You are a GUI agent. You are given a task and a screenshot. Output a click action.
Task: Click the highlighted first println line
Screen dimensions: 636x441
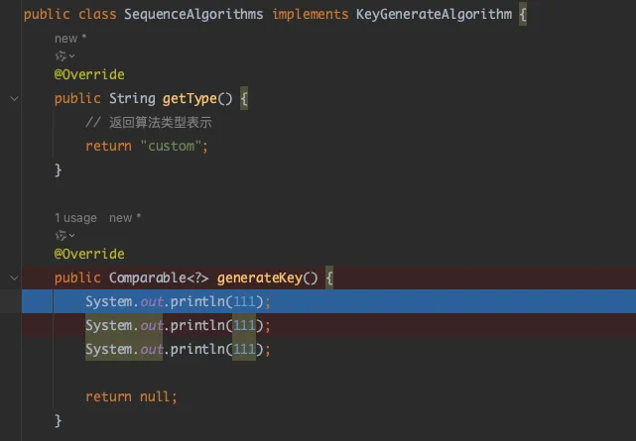click(x=178, y=301)
